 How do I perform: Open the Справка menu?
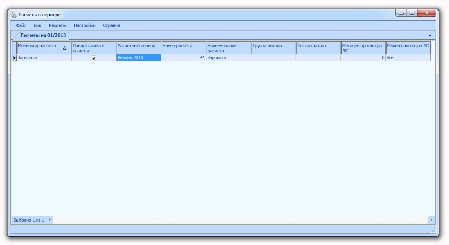point(111,25)
